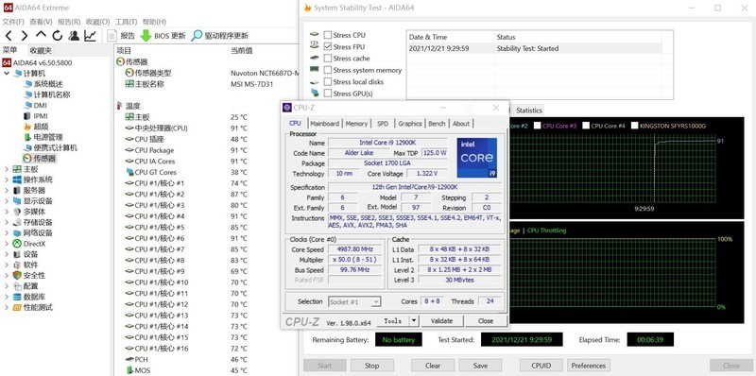Enable the Stress CPU checkbox
756x376 pixels.
pyautogui.click(x=328, y=35)
